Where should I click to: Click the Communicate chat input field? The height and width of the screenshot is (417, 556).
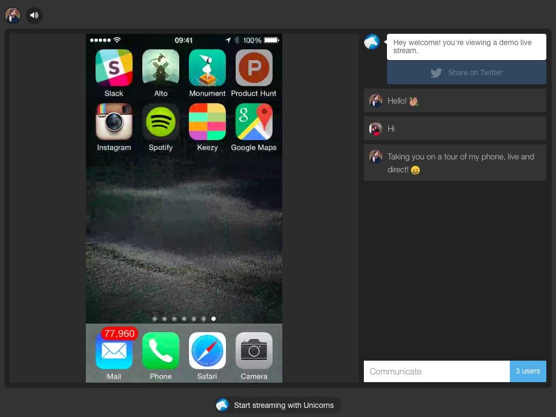click(x=436, y=371)
